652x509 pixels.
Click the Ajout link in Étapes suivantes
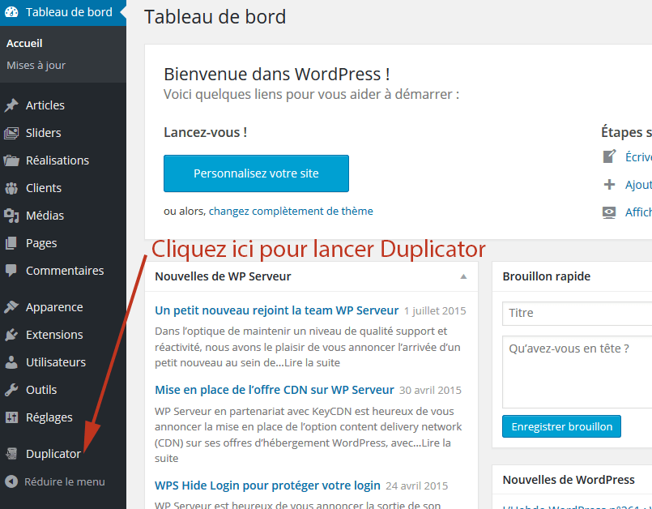pos(638,185)
